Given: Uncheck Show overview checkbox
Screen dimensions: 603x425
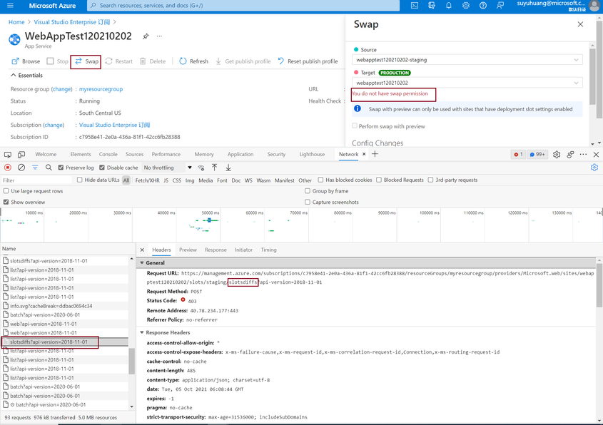Looking at the screenshot, I should 6,202.
